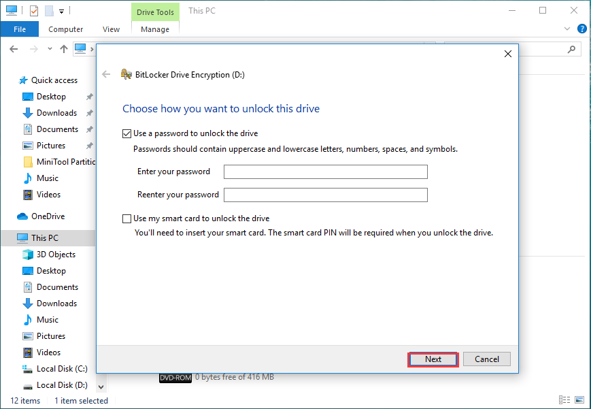Minimize the This PC window
This screenshot has width=591, height=409.
(x=511, y=11)
